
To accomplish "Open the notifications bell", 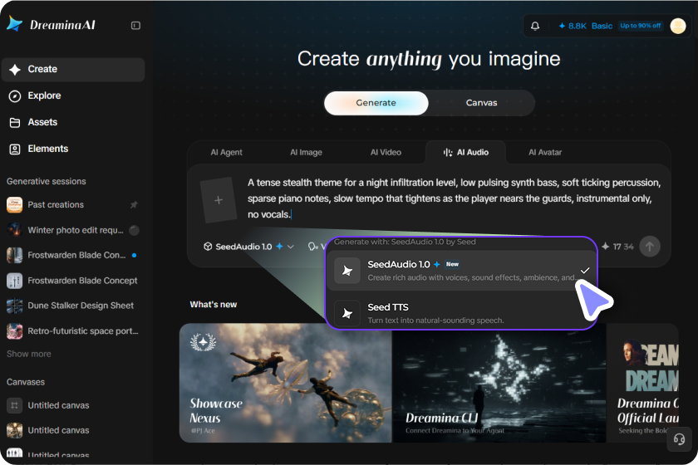I will tap(535, 26).
